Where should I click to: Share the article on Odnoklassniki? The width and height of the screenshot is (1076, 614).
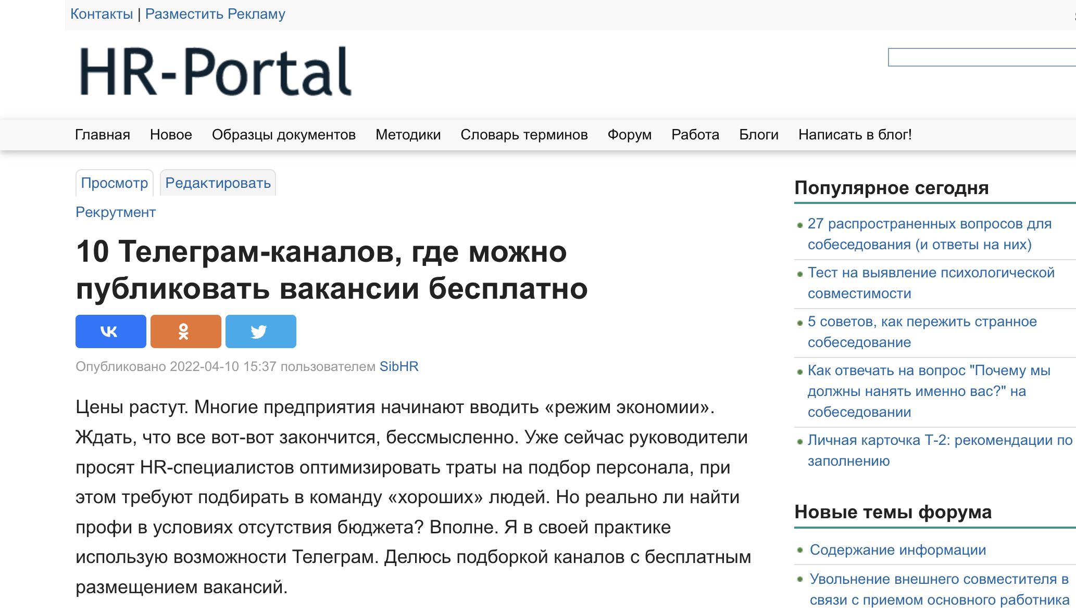pos(185,331)
